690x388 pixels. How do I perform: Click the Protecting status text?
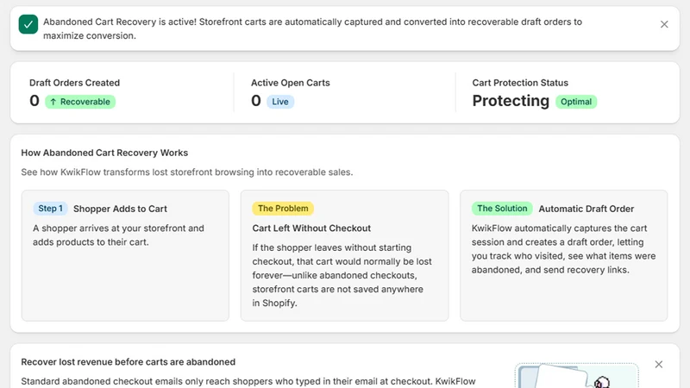click(511, 101)
